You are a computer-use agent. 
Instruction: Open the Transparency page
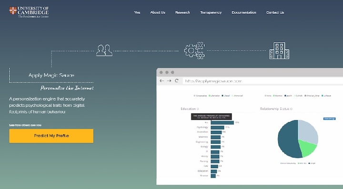[211, 12]
